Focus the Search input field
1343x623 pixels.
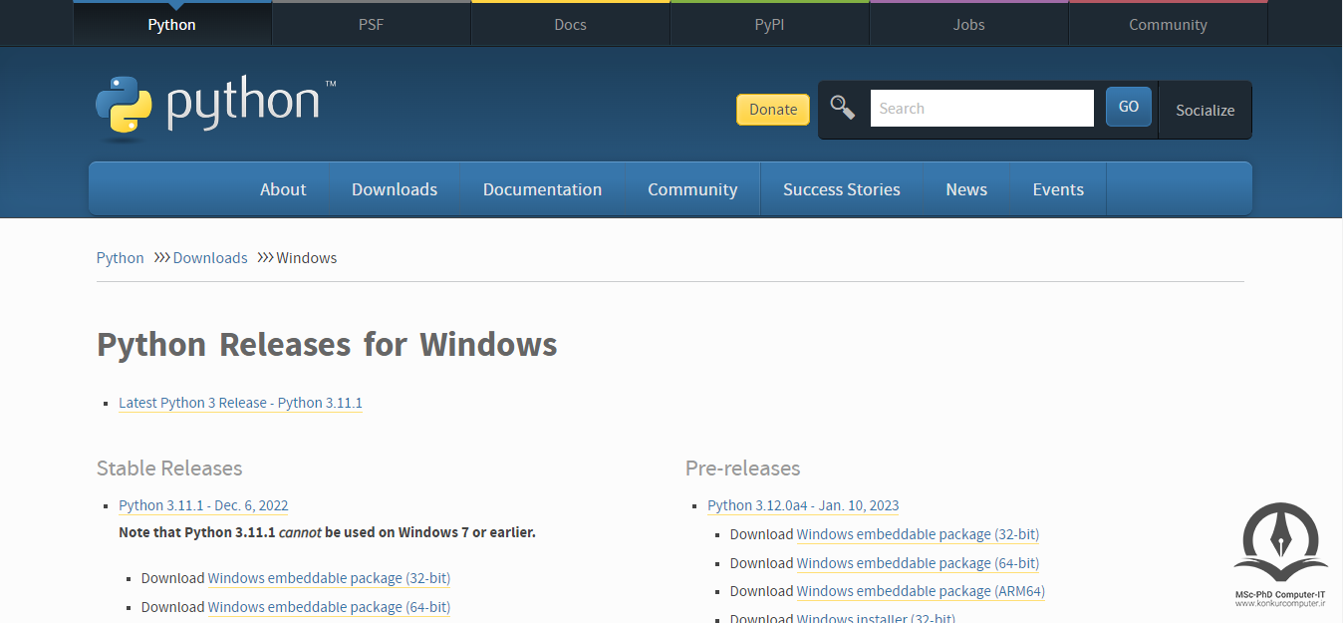[x=981, y=108]
